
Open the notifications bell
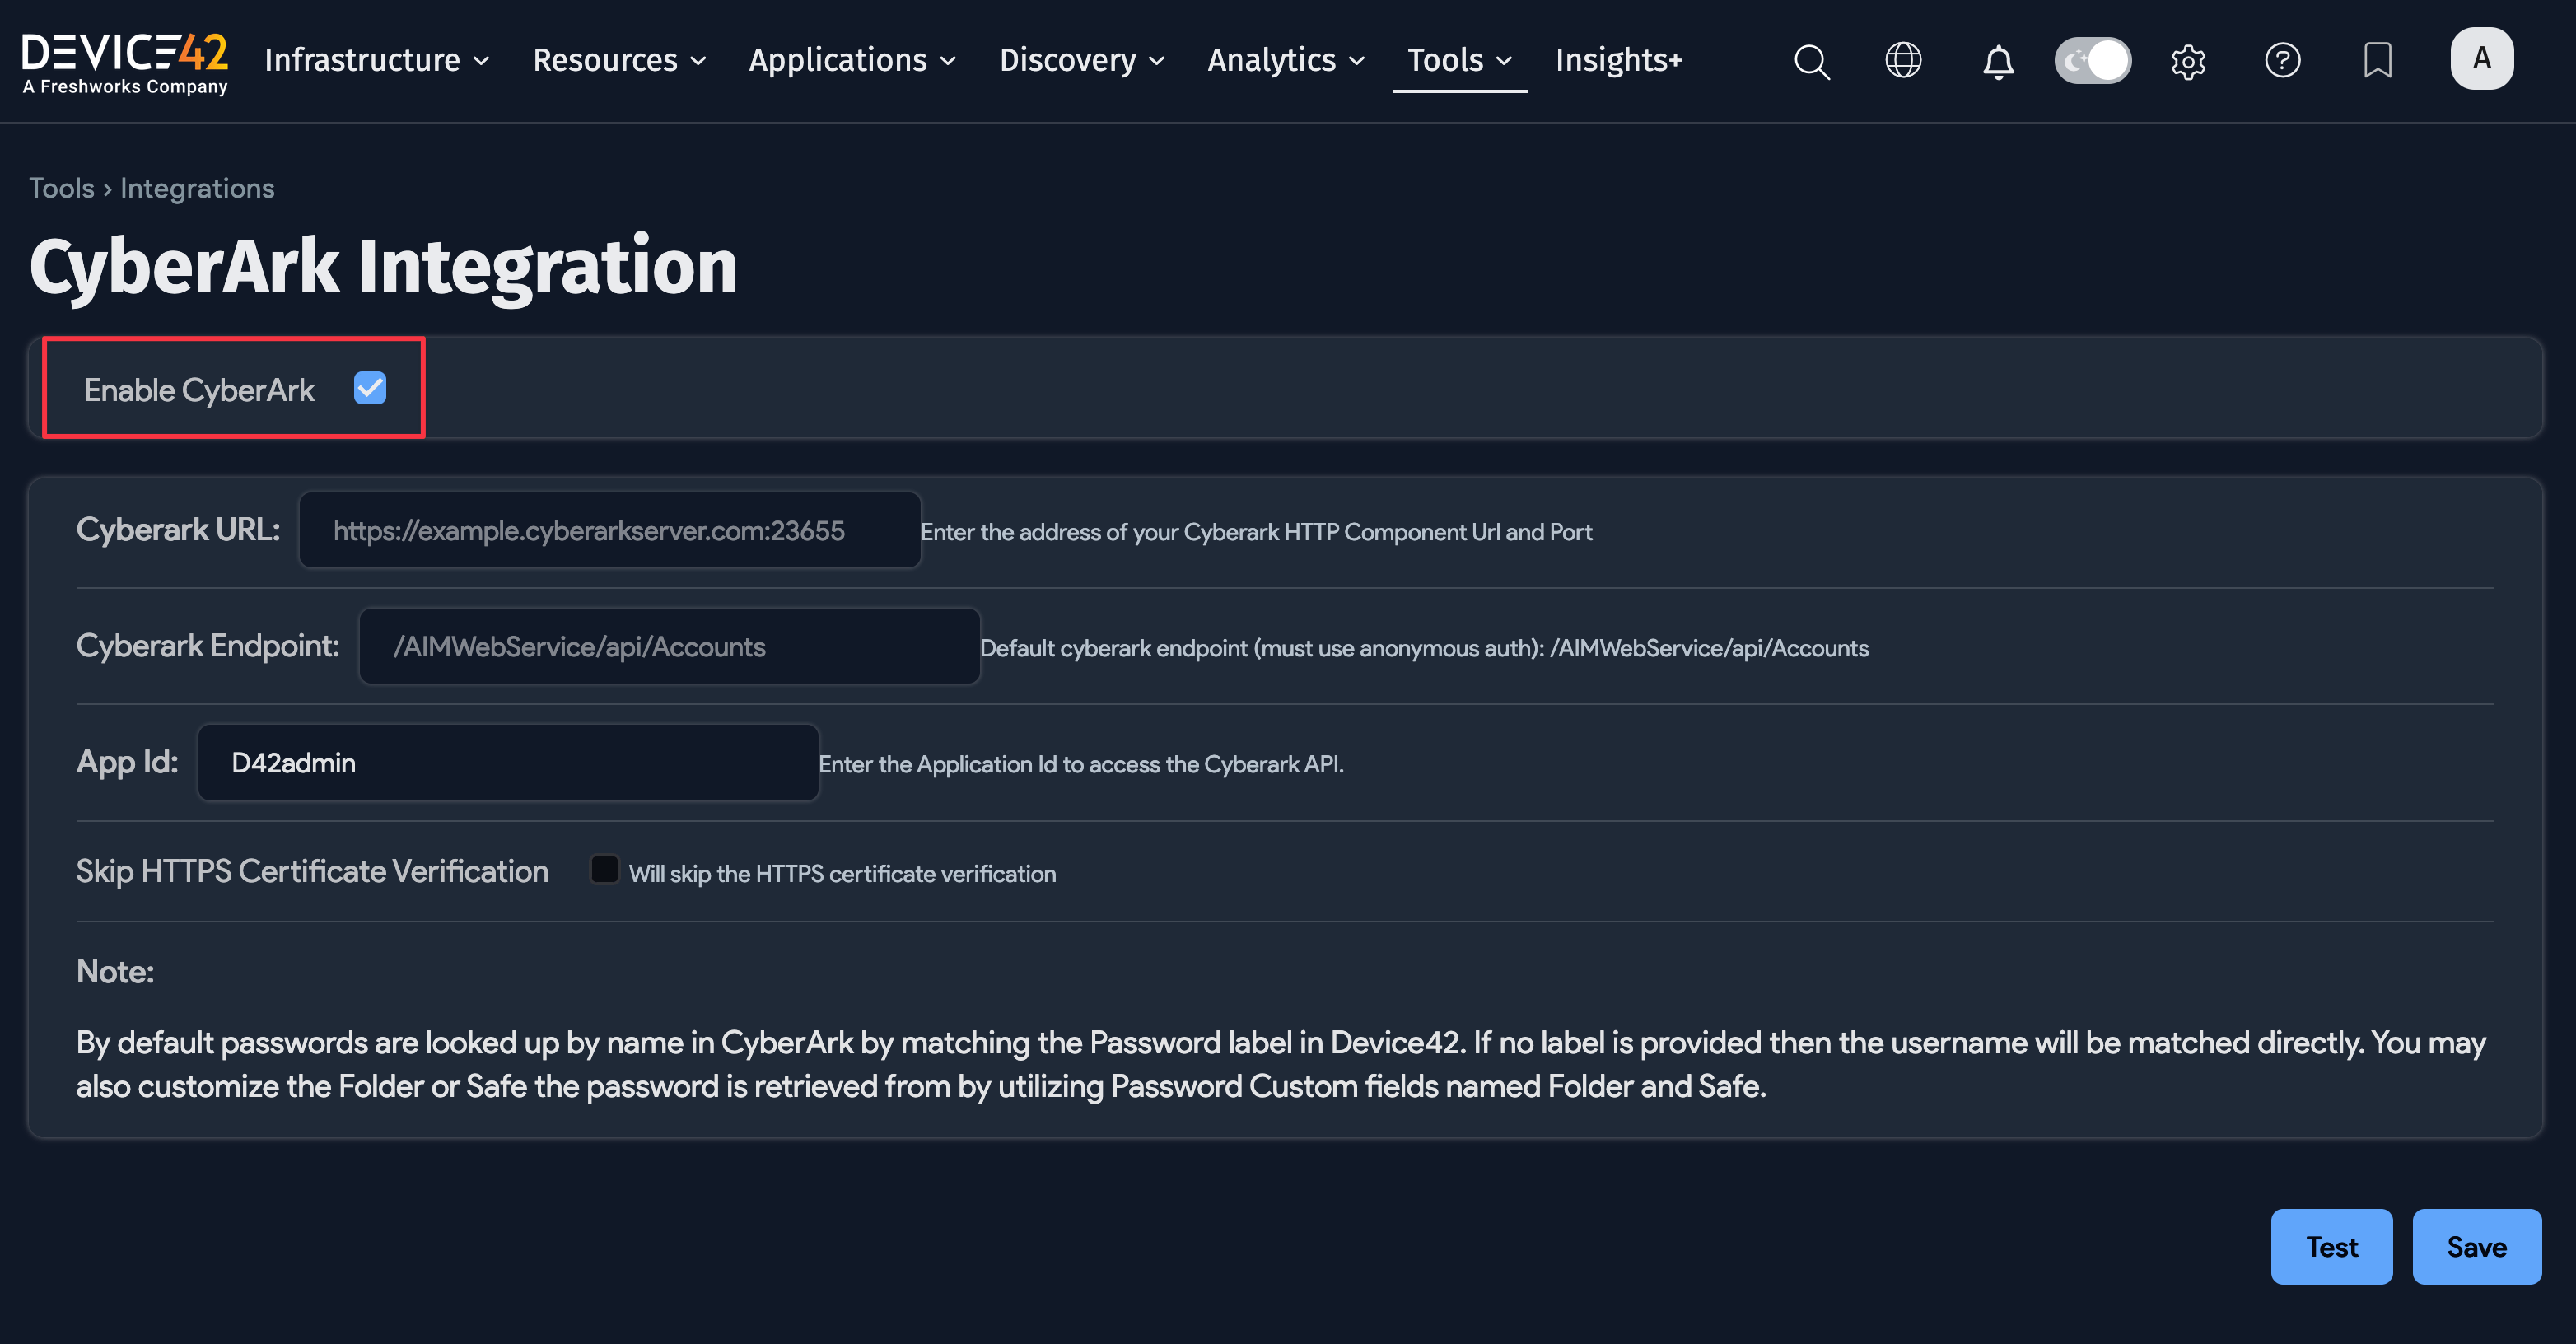click(1998, 61)
